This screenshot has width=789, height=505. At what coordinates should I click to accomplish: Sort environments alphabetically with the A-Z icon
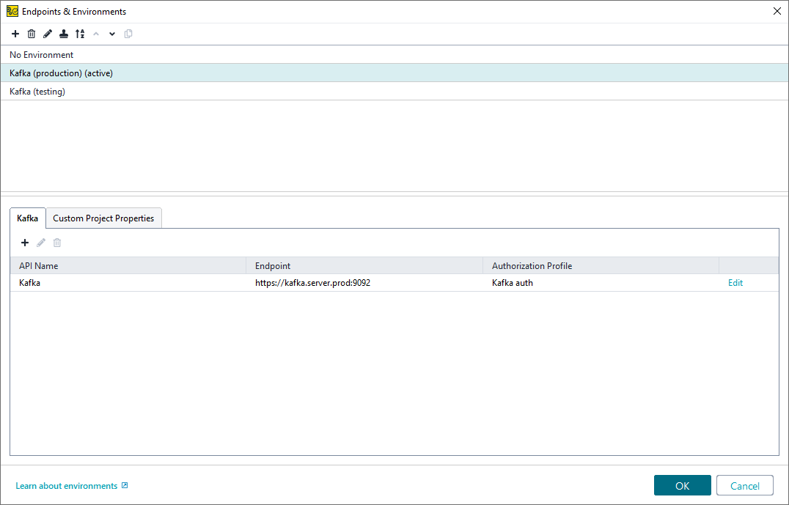[80, 34]
